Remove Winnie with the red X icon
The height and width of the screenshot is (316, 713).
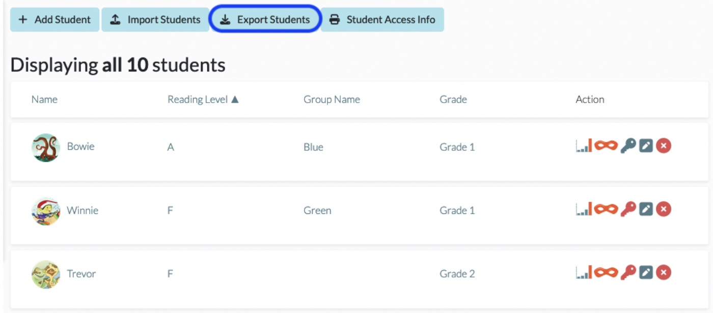663,209
